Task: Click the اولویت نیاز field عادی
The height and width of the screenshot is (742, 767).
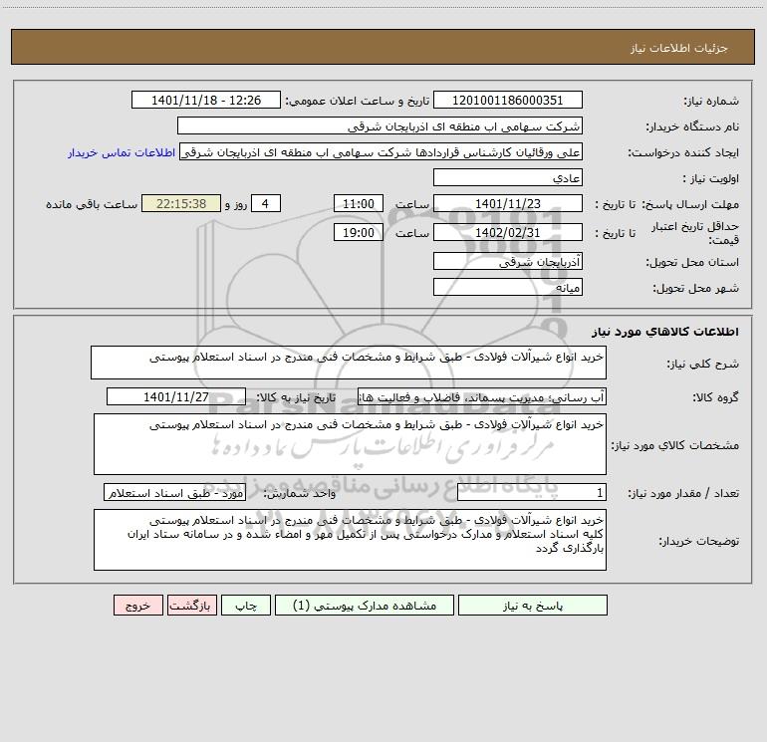Action: pyautogui.click(x=508, y=177)
